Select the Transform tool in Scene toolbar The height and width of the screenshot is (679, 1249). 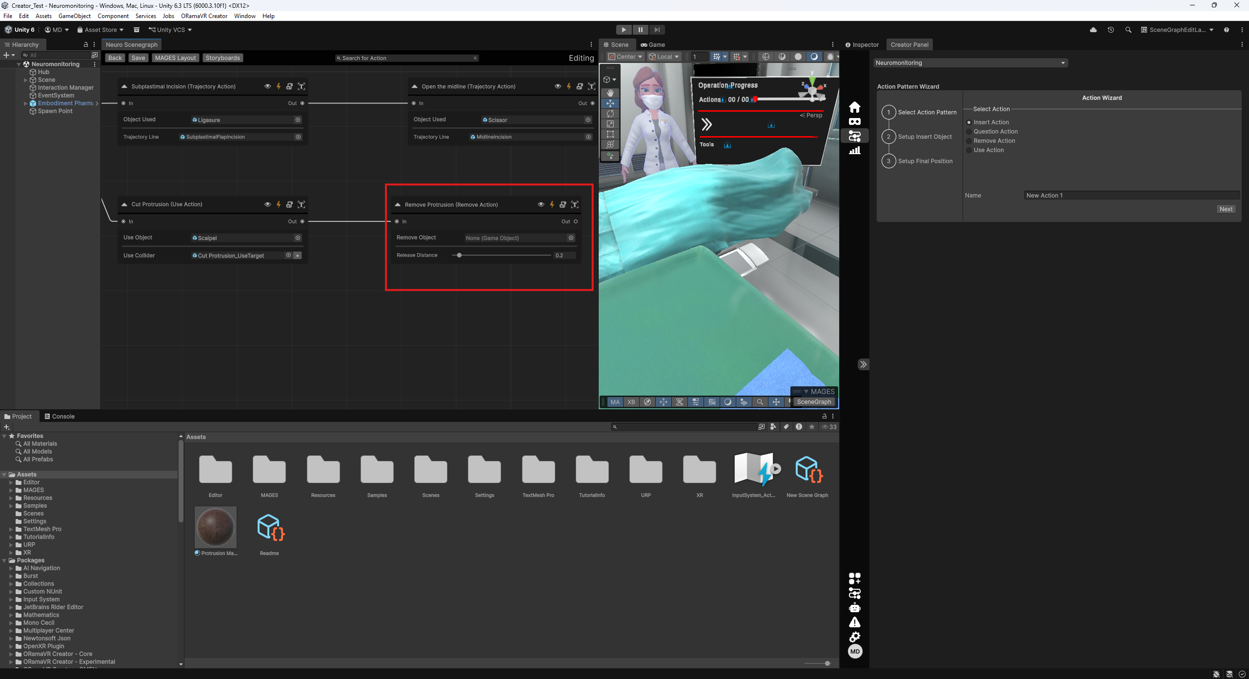tap(610, 144)
